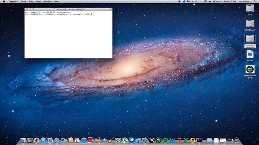Image resolution: width=259 pixels, height=145 pixels.
Task: Open the Shell menu
Action: coord(23,2)
